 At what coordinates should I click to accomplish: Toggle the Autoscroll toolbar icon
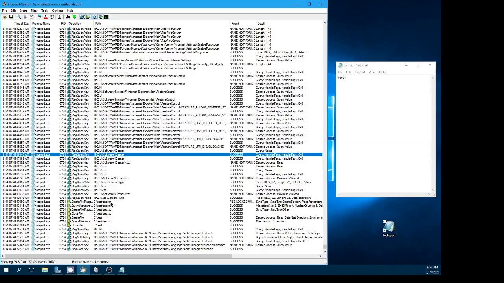click(x=25, y=17)
